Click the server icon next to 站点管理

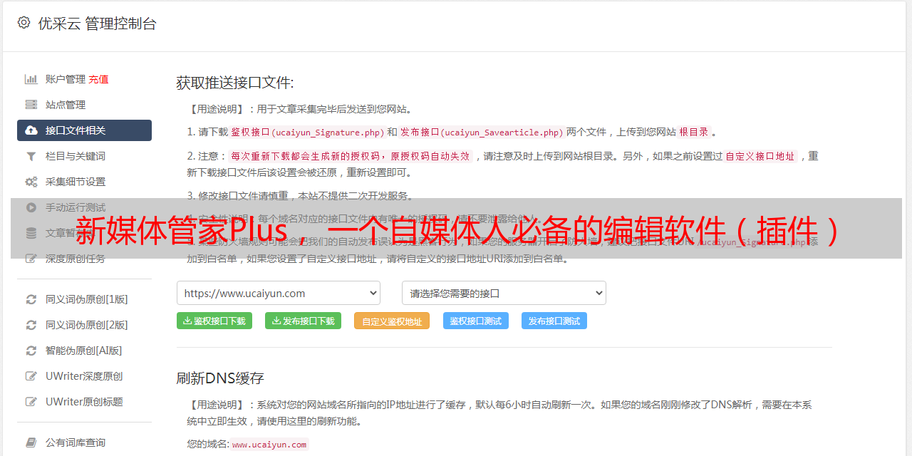click(31, 105)
